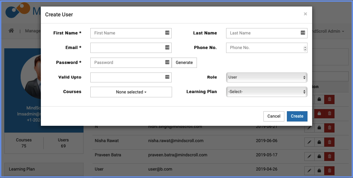Click the date 2019-05-17

click(267, 155)
